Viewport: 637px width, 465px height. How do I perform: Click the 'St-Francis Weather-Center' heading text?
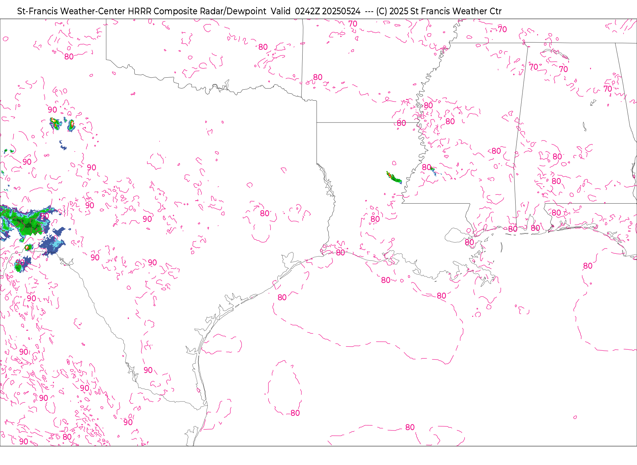pos(71,11)
